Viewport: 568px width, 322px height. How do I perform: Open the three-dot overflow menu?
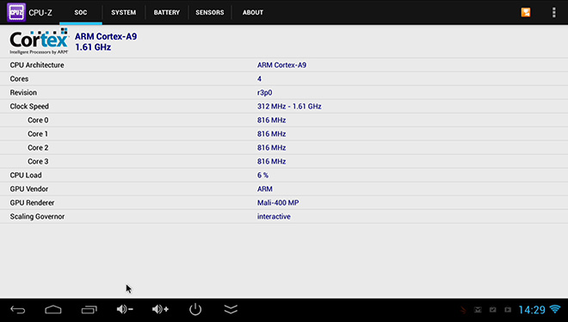553,12
